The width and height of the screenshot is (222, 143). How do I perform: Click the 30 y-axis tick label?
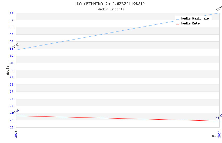(x=11, y=70)
